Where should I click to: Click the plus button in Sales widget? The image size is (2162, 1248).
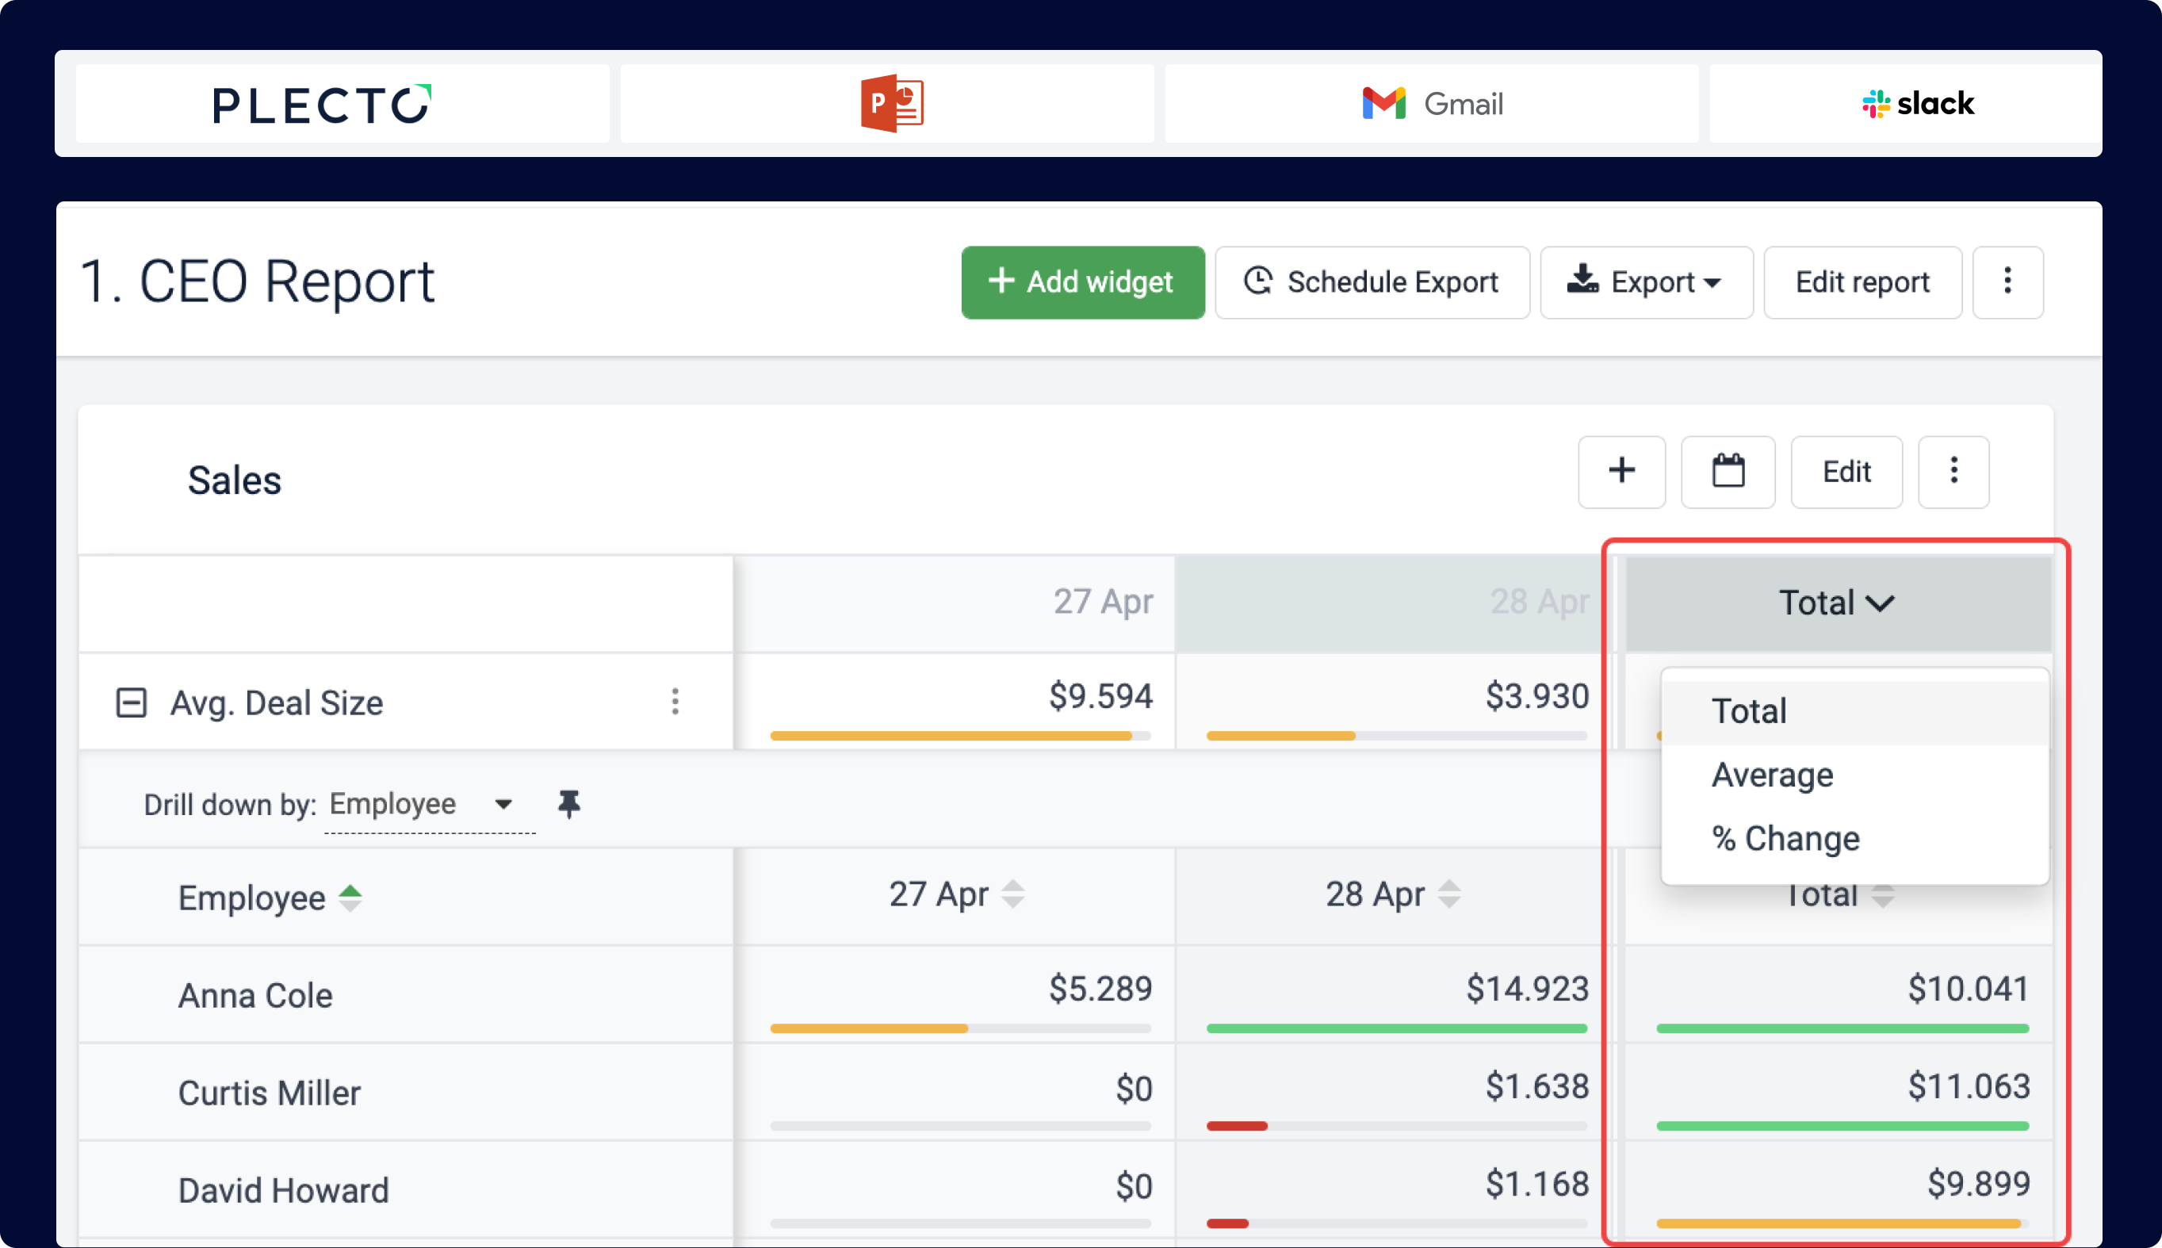click(x=1621, y=472)
